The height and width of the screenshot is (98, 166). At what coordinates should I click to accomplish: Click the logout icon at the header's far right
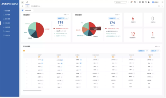(x=162, y=2)
